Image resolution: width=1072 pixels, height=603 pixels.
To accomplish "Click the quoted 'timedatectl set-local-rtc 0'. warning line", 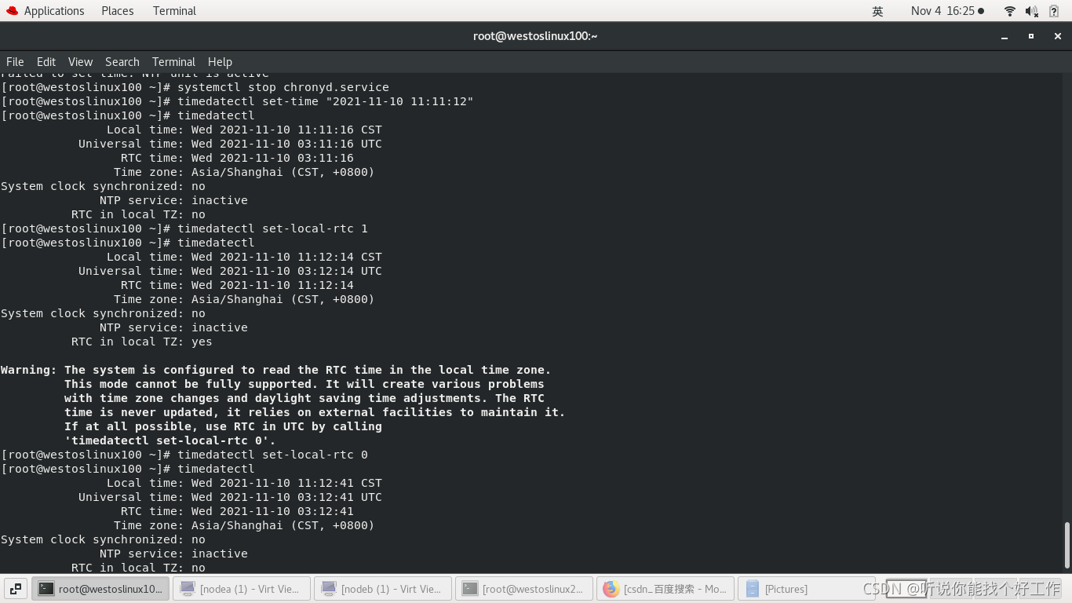I will 170,440.
